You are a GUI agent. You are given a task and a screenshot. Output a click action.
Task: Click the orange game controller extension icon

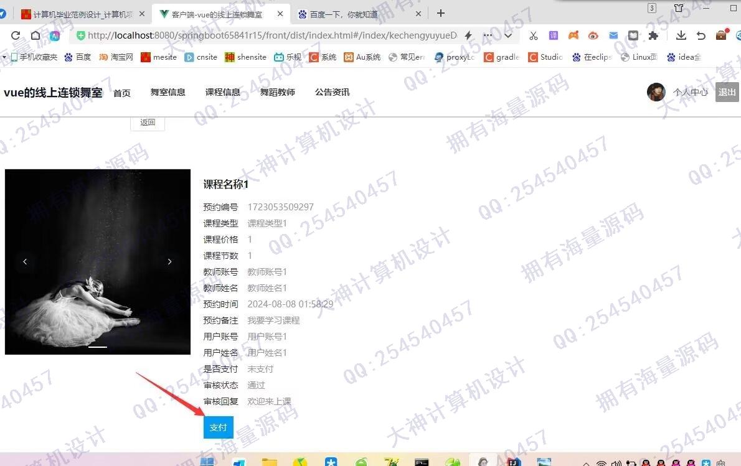tap(573, 35)
